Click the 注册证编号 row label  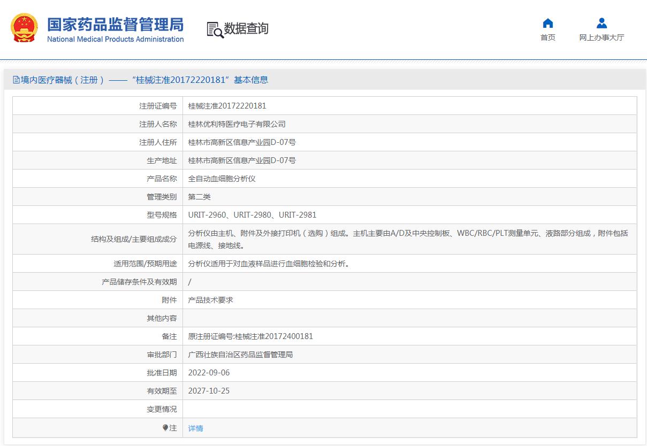point(158,106)
